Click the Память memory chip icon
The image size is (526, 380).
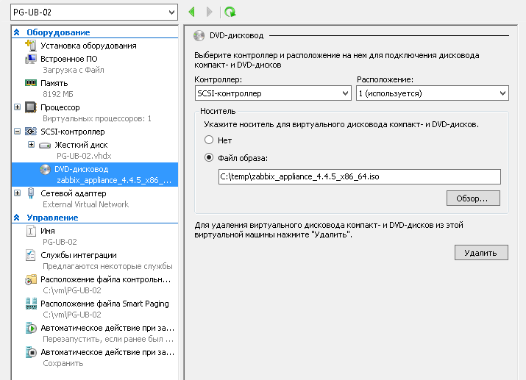point(31,83)
